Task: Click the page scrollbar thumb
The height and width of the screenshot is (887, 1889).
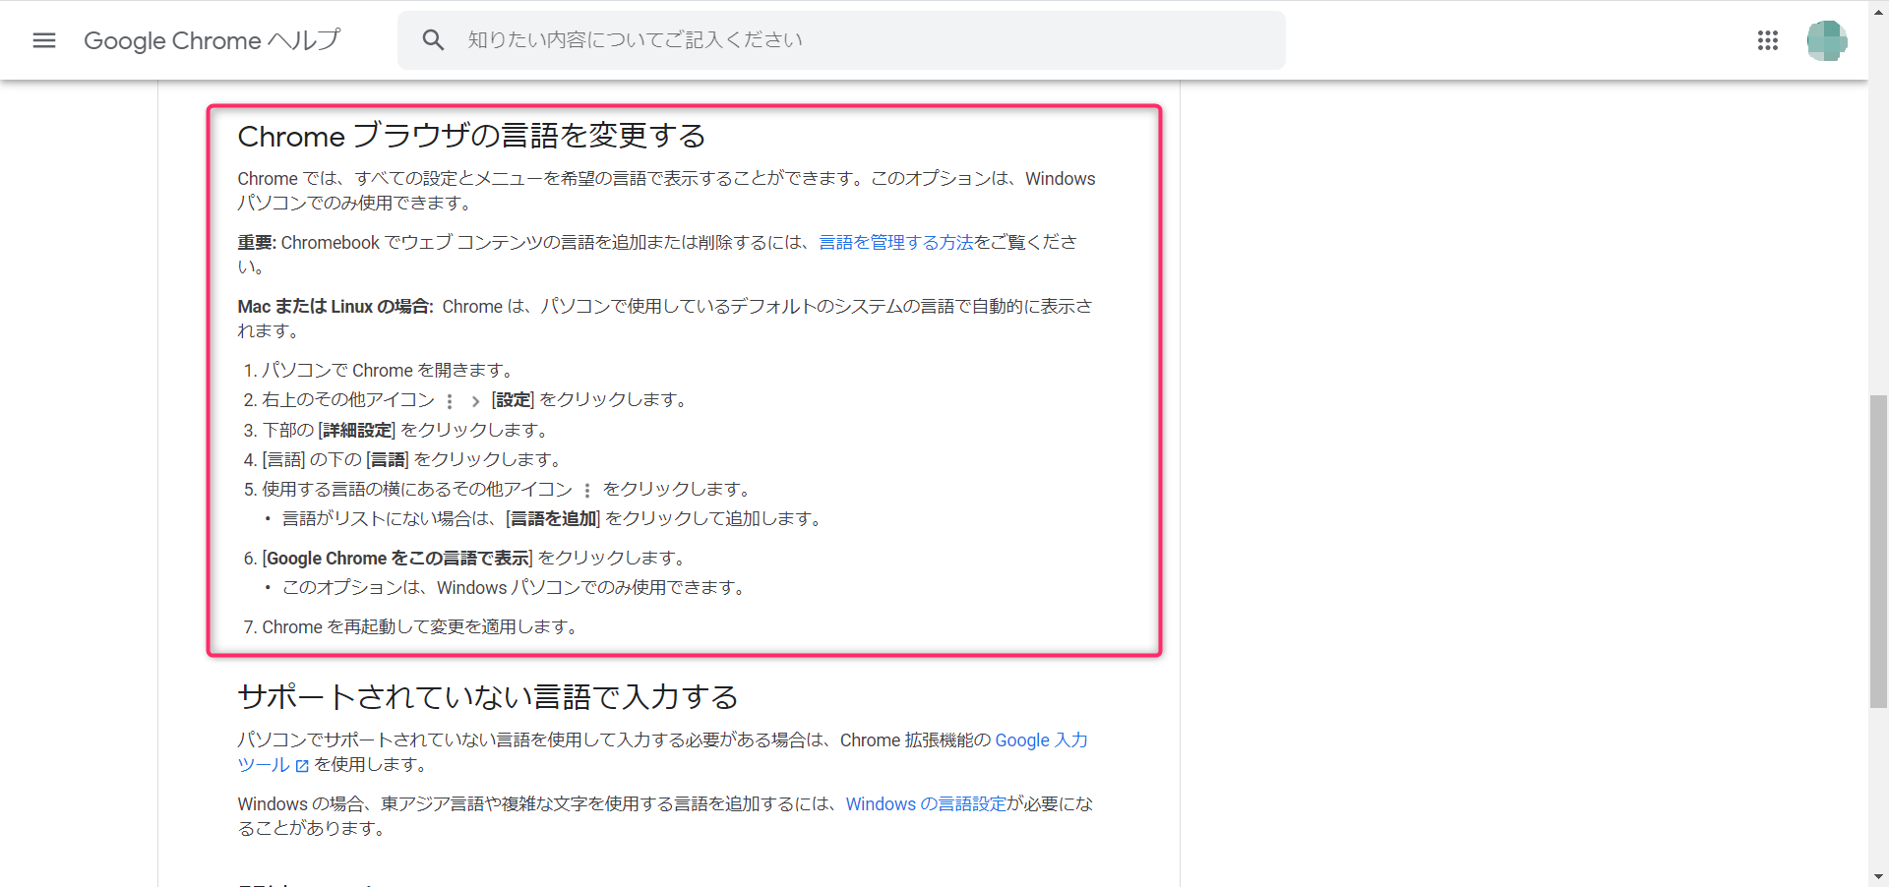Action: tap(1878, 551)
